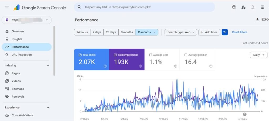Open the notifications bell
The width and height of the screenshot is (269, 121).
click(x=253, y=7)
